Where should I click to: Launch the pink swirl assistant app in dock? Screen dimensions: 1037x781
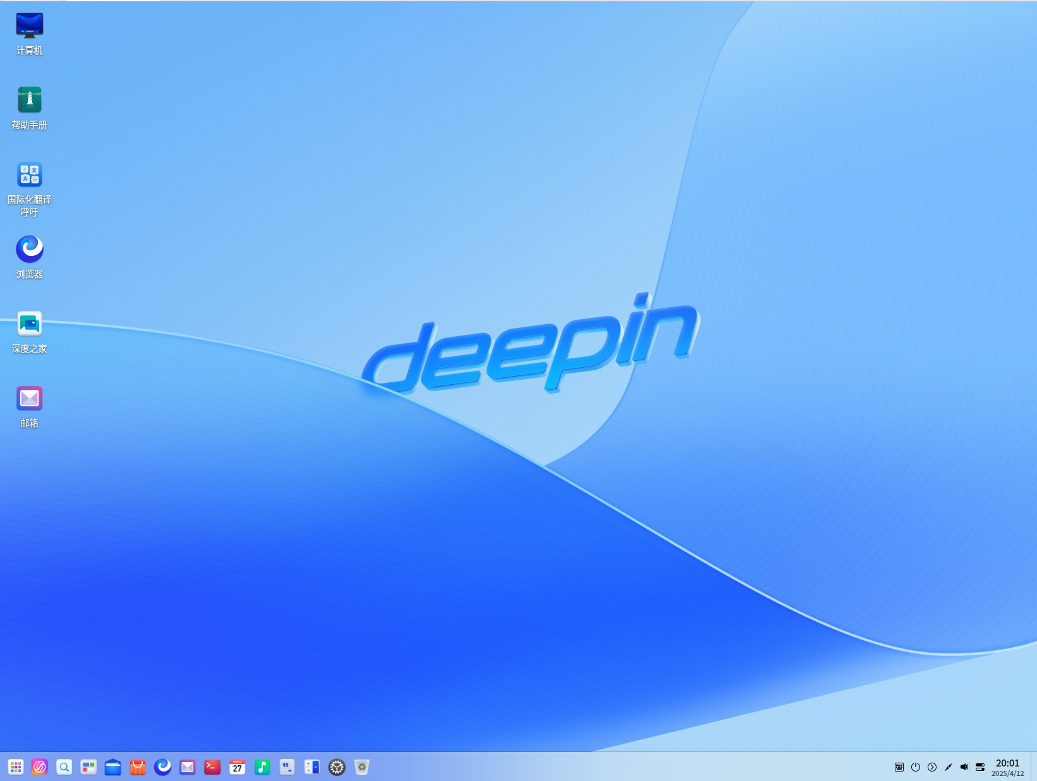point(40,767)
